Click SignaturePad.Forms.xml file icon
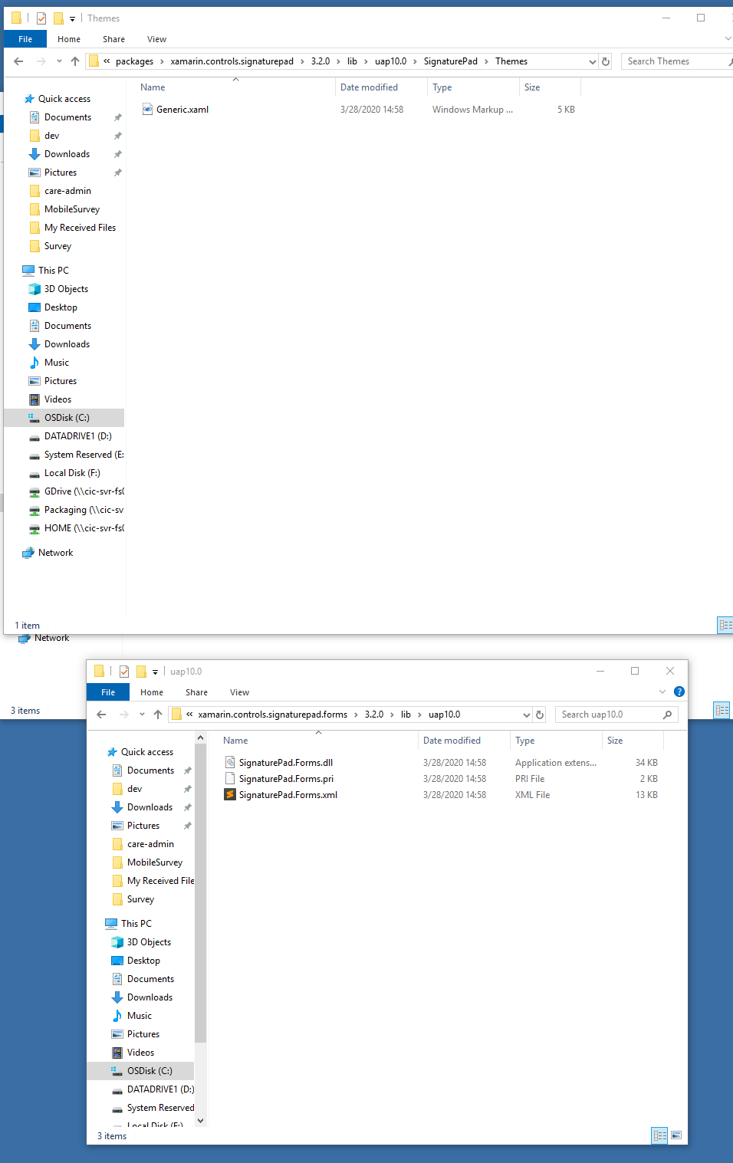 229,794
